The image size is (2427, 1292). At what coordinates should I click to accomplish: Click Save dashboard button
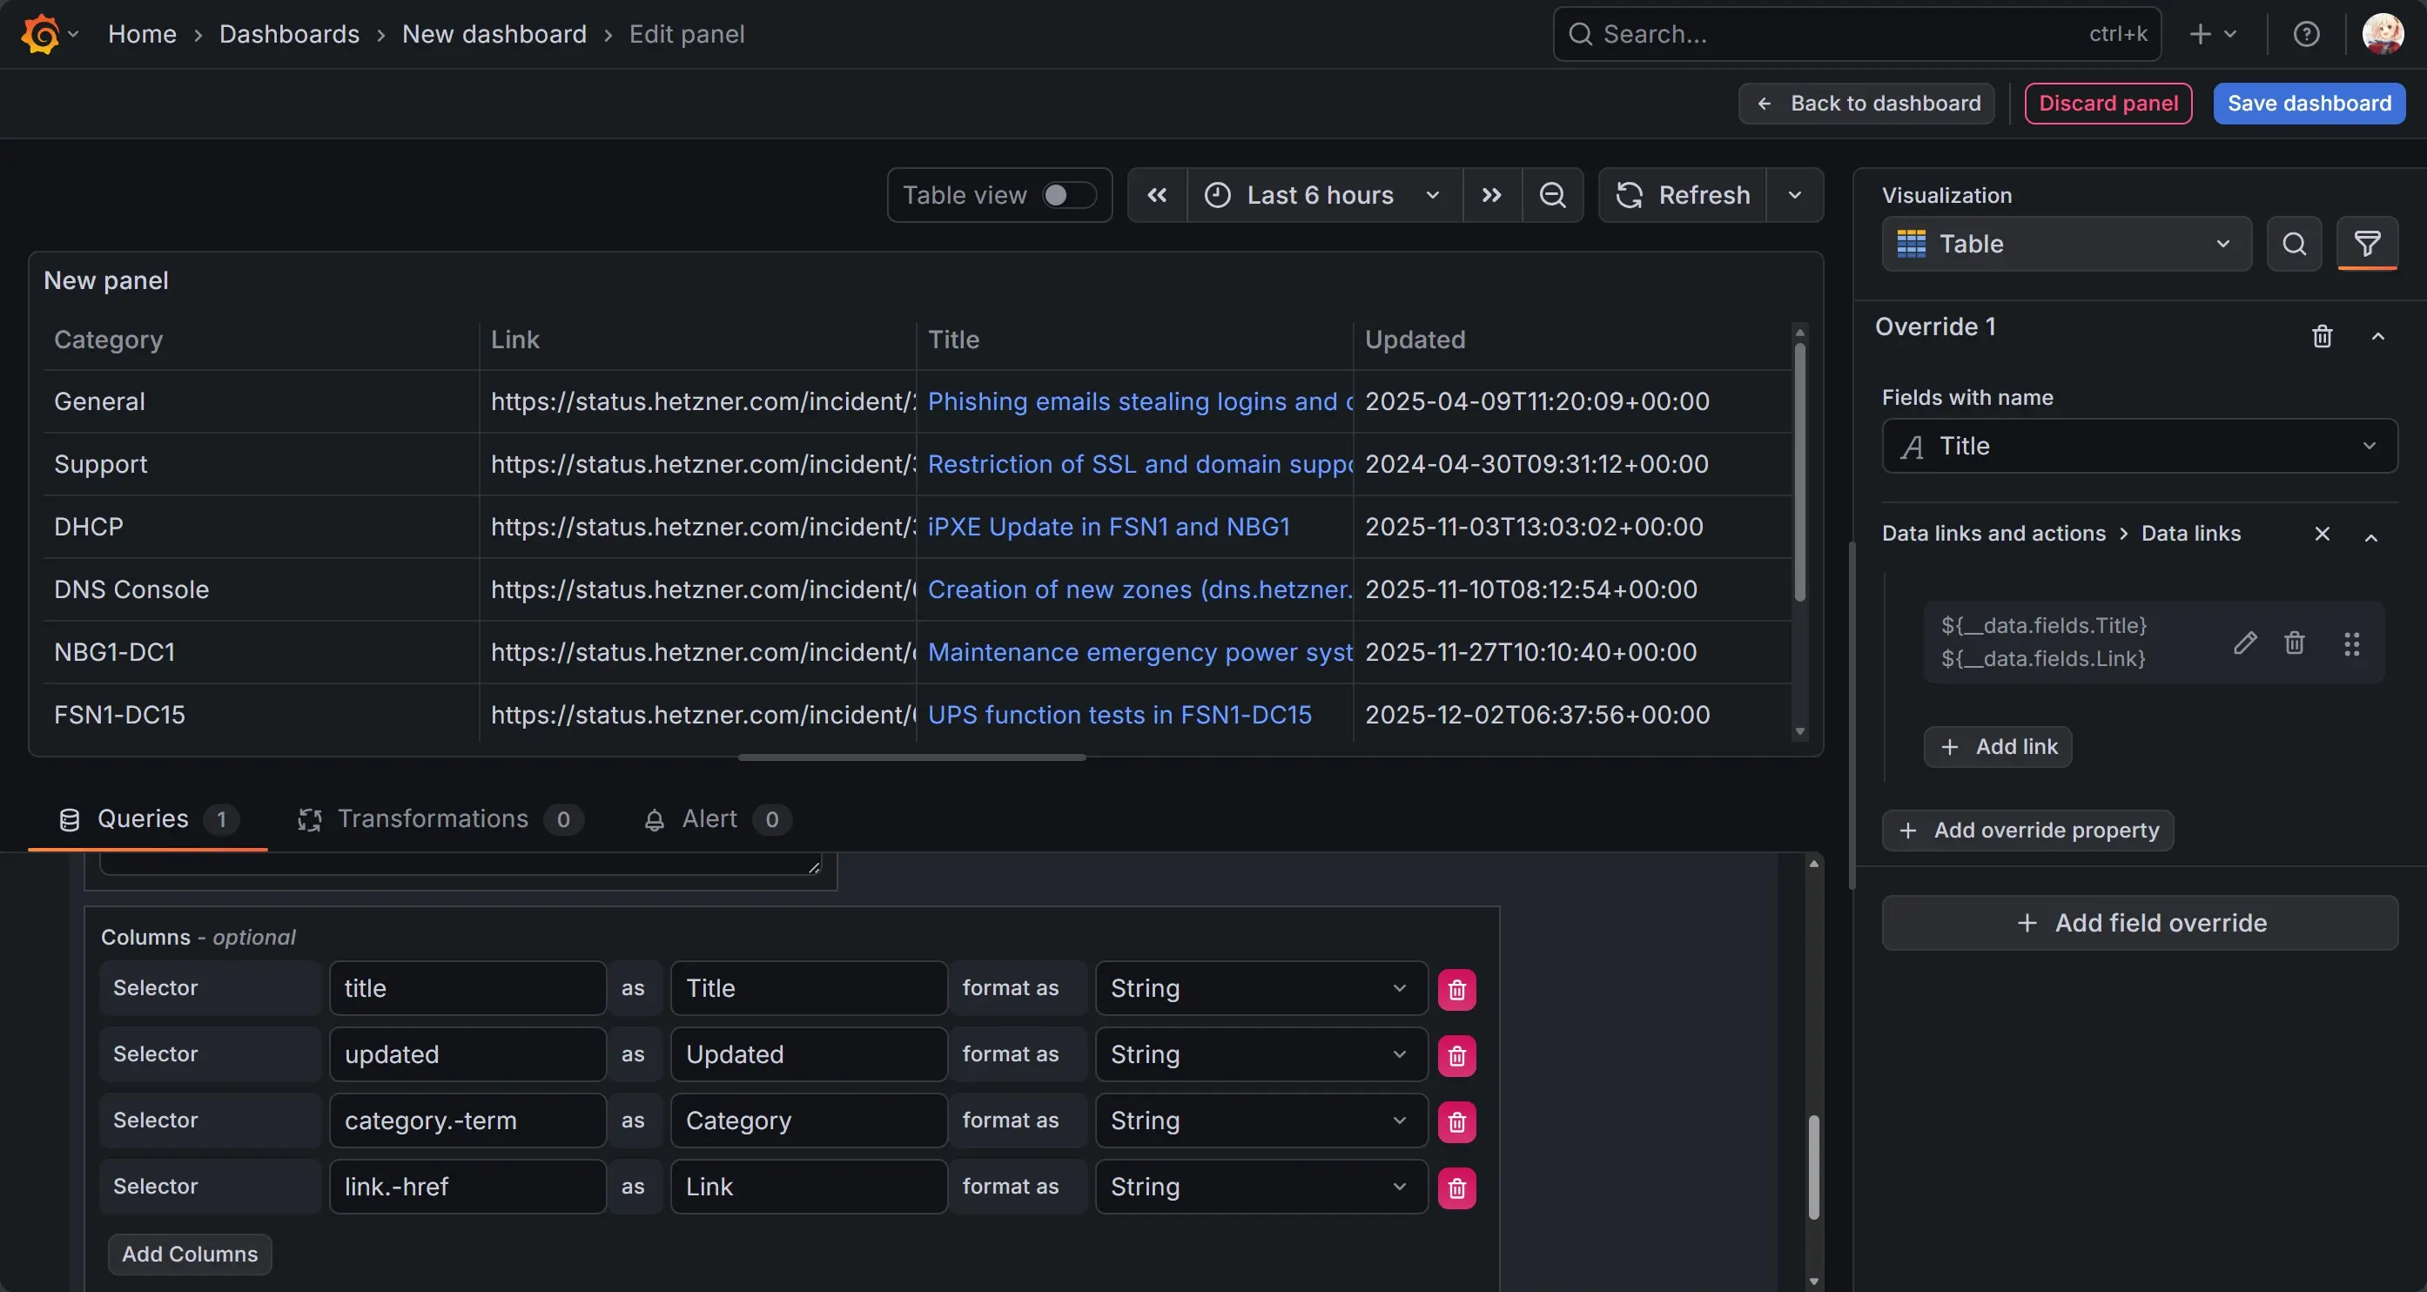[x=2309, y=104]
